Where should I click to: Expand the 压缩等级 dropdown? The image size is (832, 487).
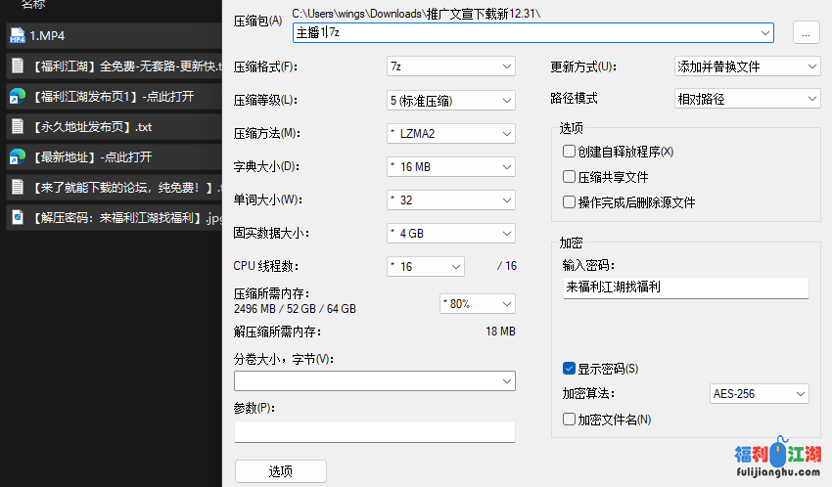tap(451, 100)
